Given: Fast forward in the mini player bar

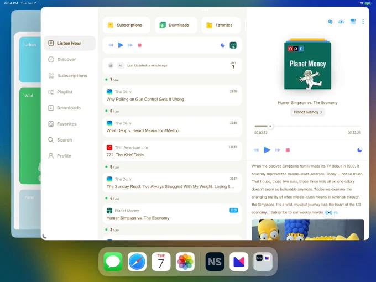Looking at the screenshot, I should click(130, 45).
